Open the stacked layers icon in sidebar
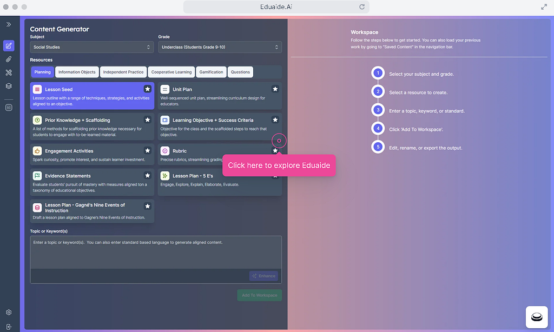Screen dimensions: 554x332 (9, 86)
